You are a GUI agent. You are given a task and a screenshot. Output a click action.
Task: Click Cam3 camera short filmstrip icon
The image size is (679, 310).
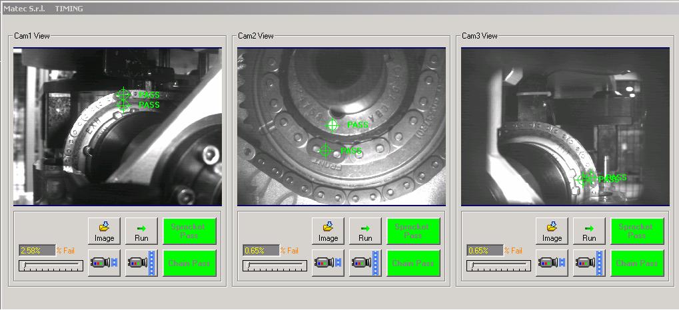pos(552,263)
